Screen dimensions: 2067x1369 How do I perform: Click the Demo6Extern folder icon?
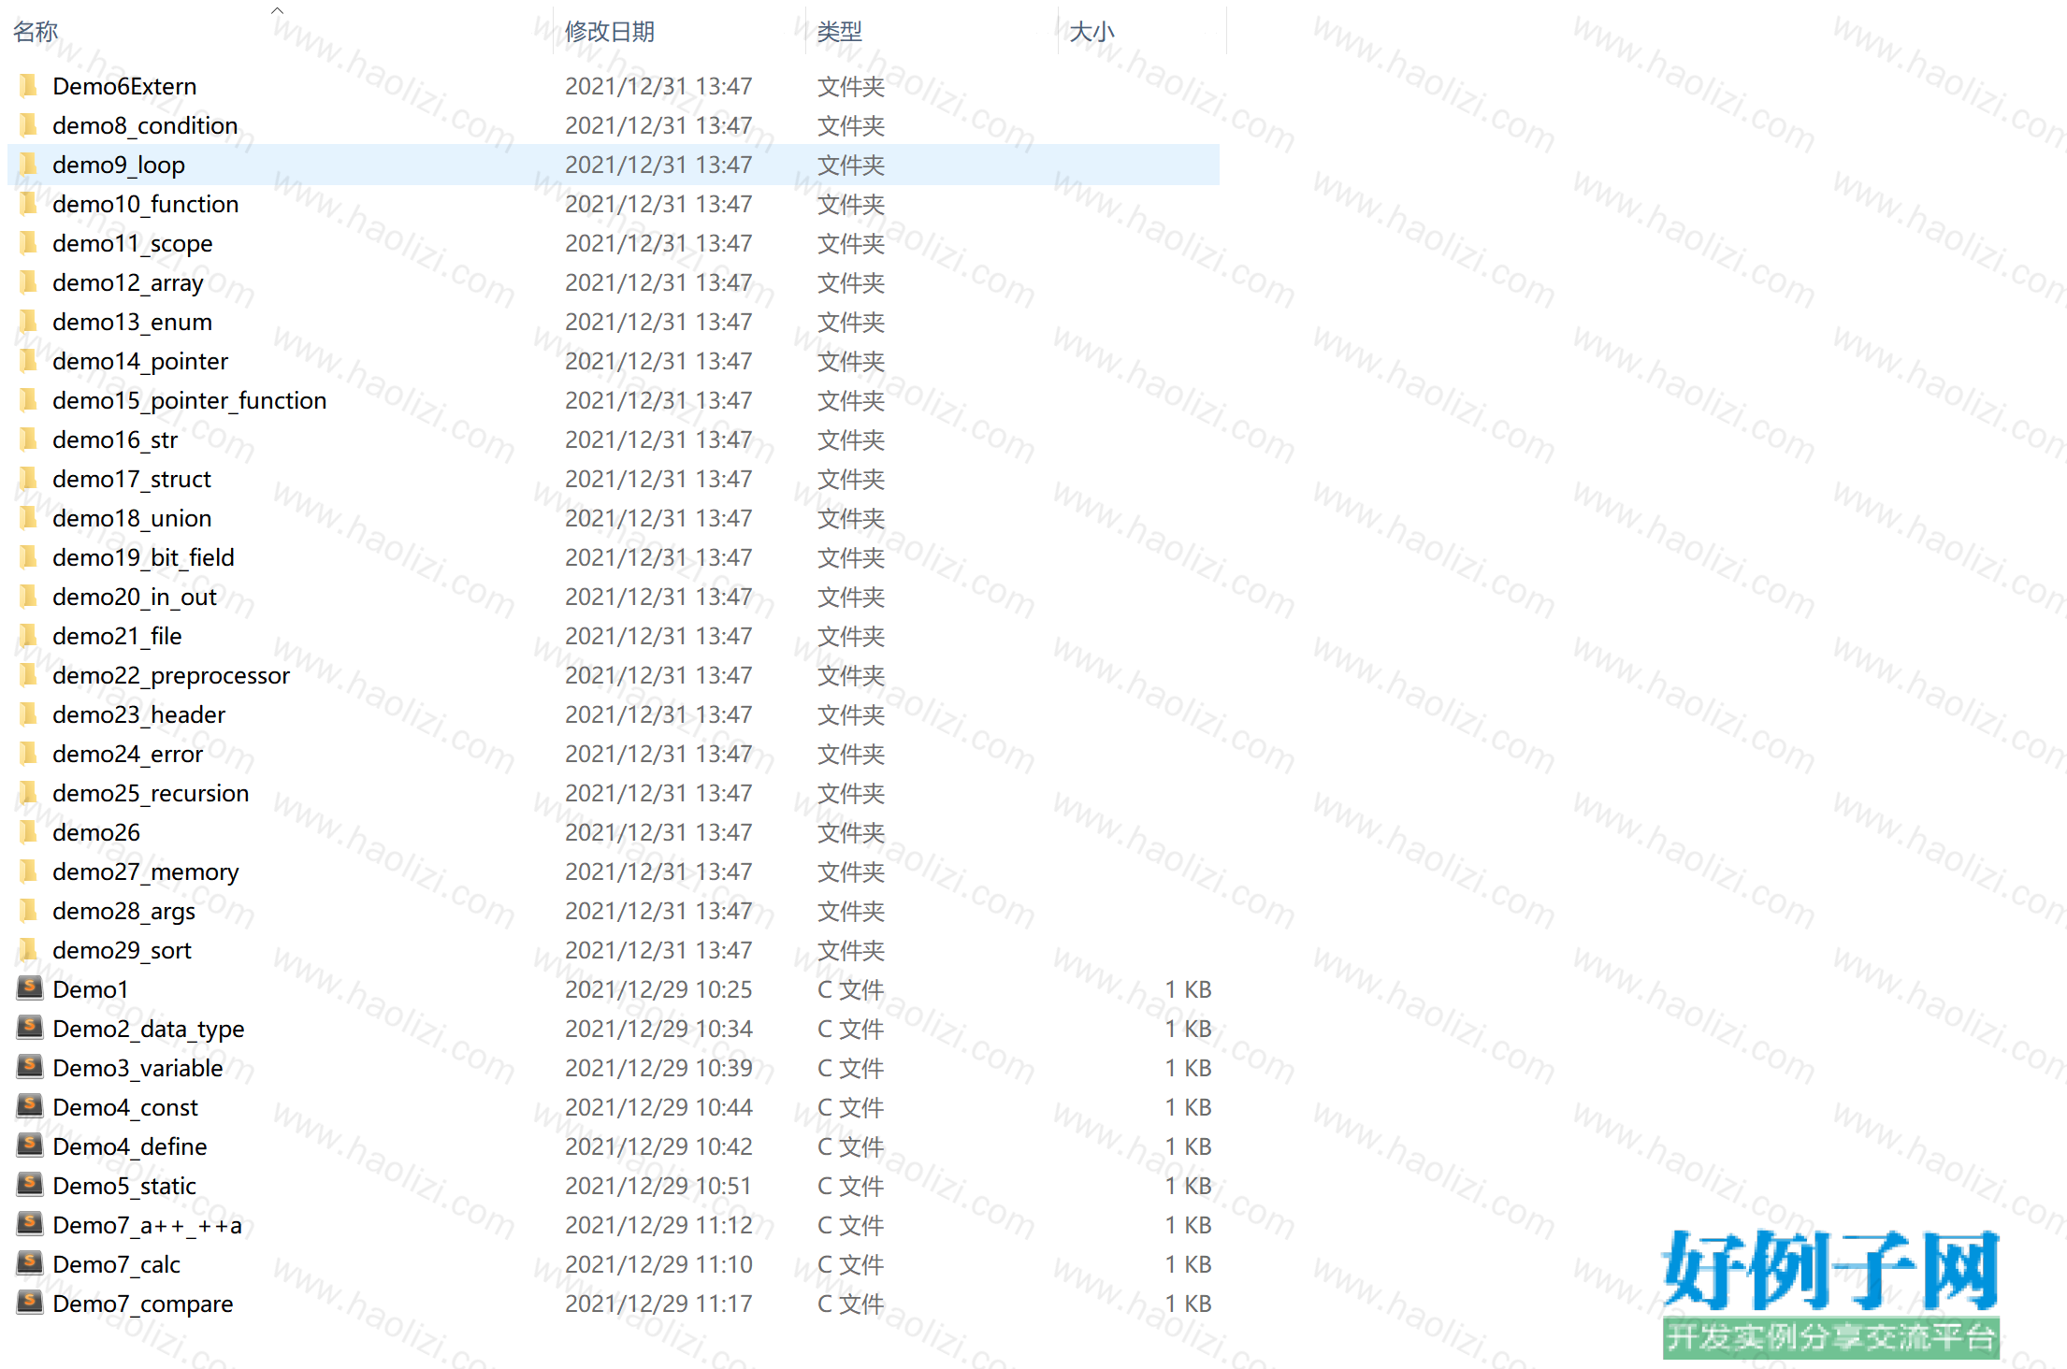click(29, 86)
